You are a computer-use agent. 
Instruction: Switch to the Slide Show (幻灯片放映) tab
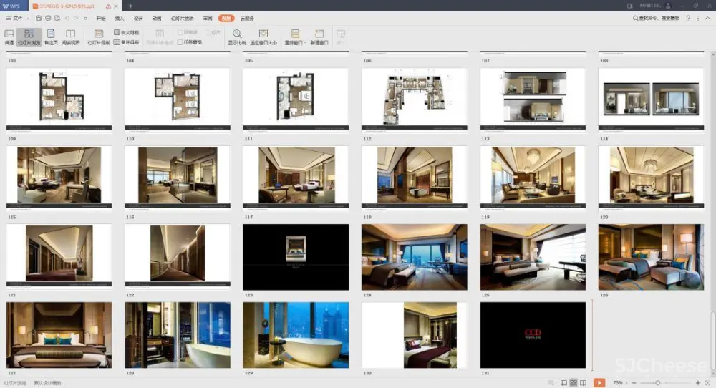click(182, 18)
